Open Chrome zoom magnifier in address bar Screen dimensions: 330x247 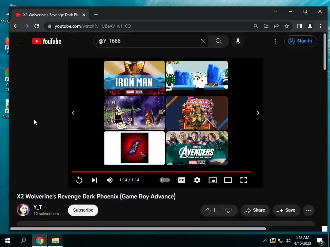click(256, 26)
